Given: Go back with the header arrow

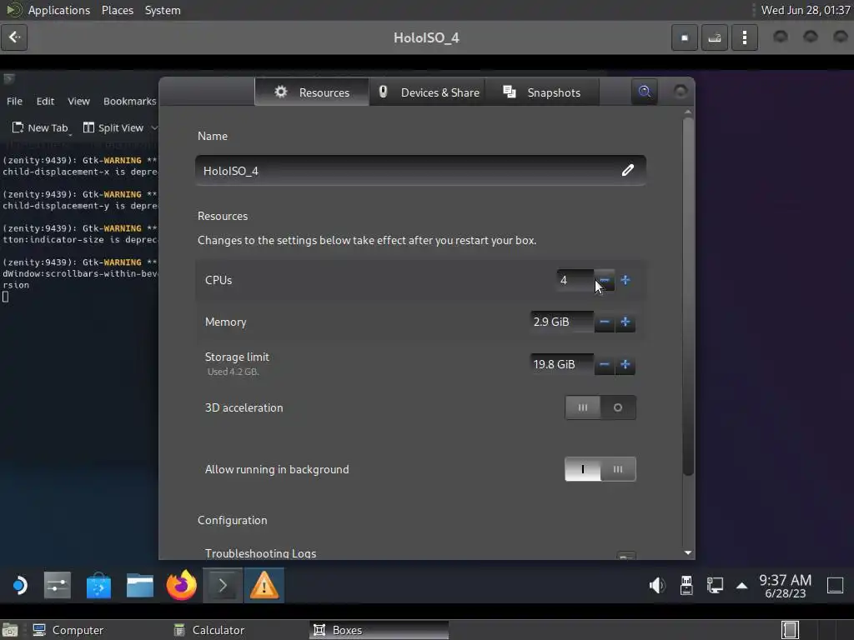Looking at the screenshot, I should [x=14, y=37].
